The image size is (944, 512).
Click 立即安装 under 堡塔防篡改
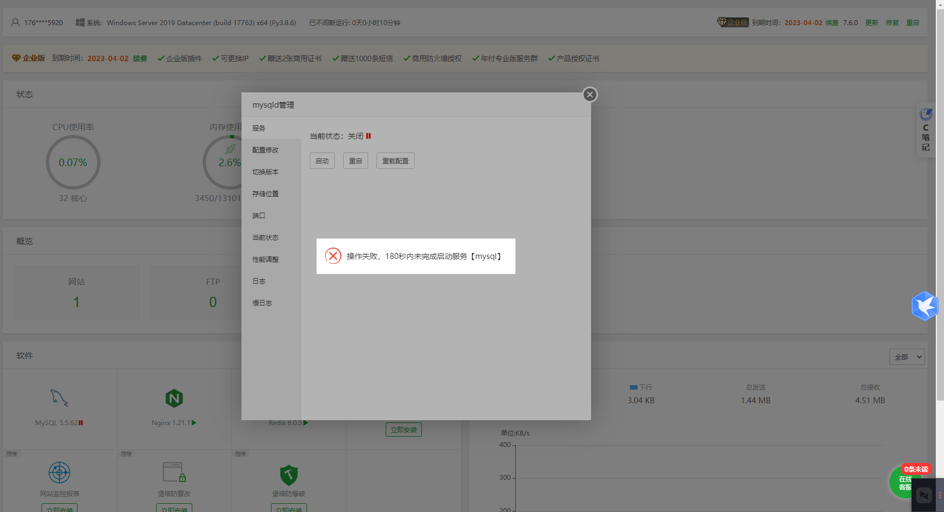174,508
